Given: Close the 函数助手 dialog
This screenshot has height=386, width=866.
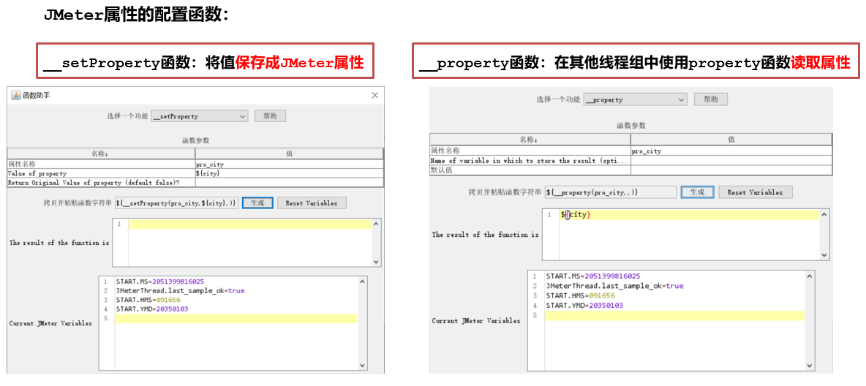Looking at the screenshot, I should (375, 96).
